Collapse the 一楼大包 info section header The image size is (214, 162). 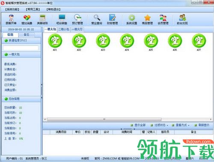(21, 54)
